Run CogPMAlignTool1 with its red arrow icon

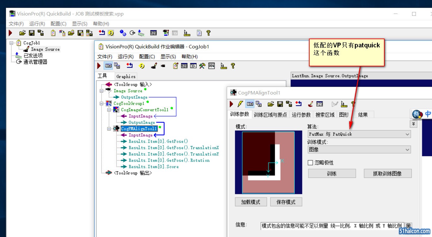(231, 104)
